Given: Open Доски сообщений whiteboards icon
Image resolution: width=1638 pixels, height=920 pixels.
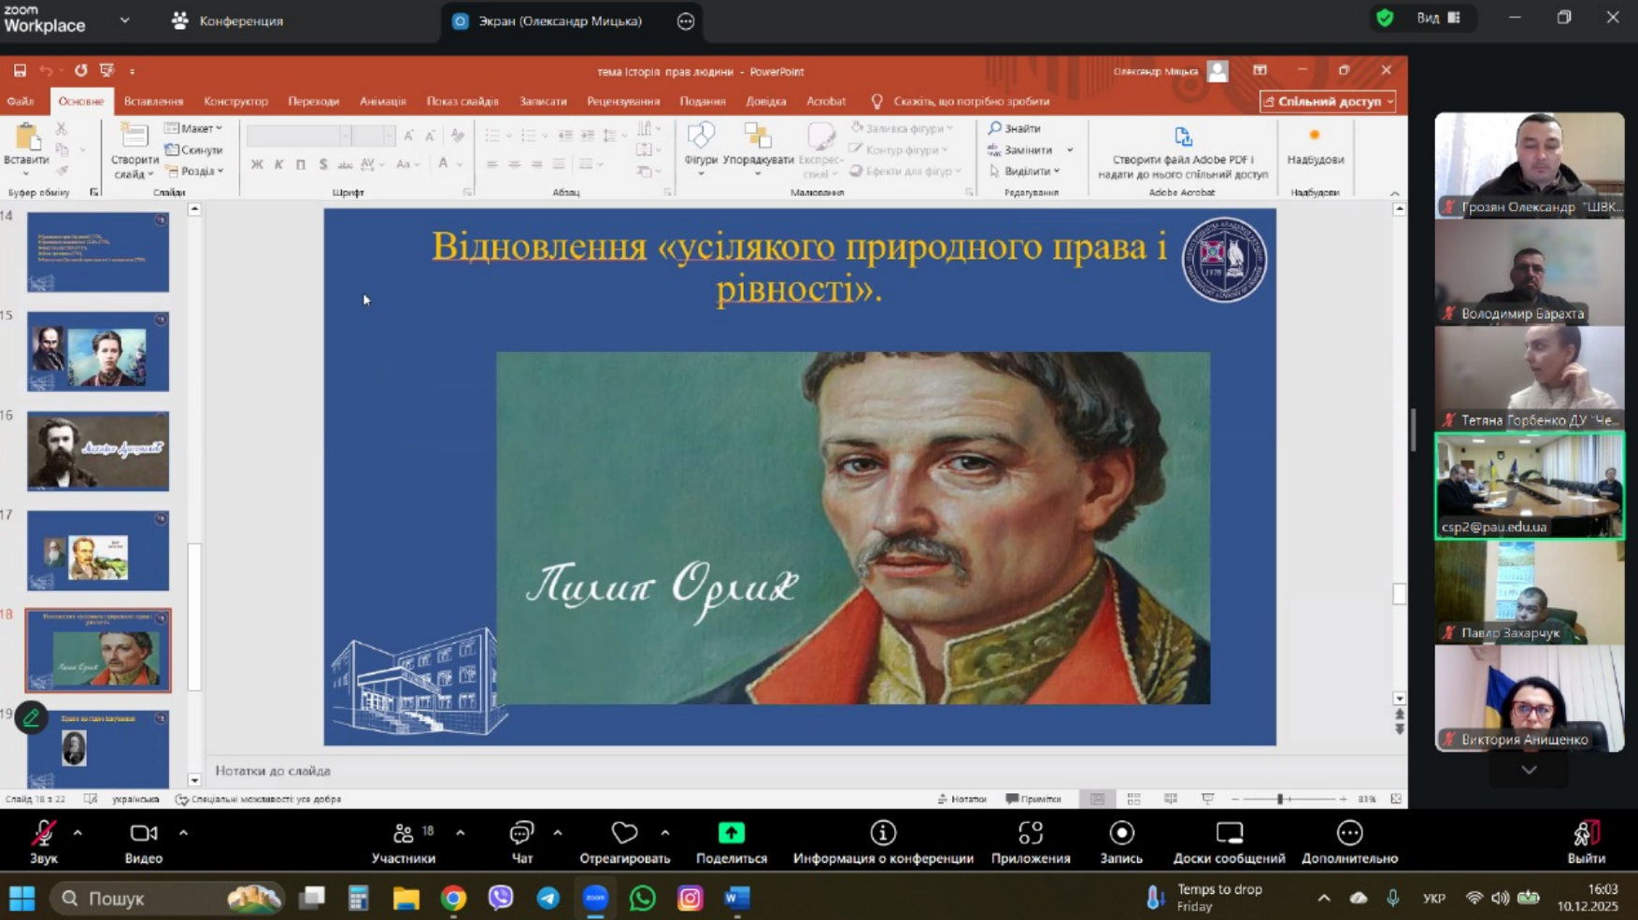Looking at the screenshot, I should pyautogui.click(x=1228, y=833).
